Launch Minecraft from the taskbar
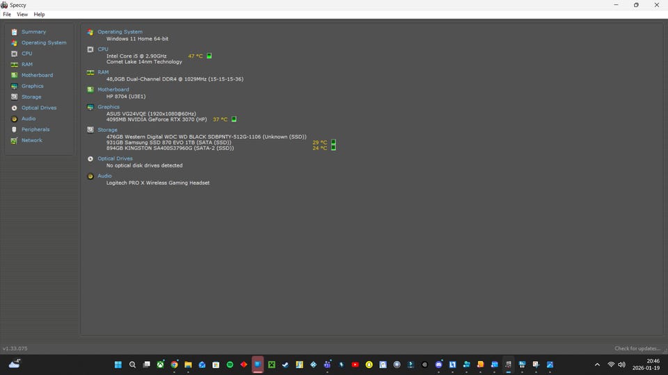Image resolution: width=668 pixels, height=375 pixels. [x=271, y=365]
